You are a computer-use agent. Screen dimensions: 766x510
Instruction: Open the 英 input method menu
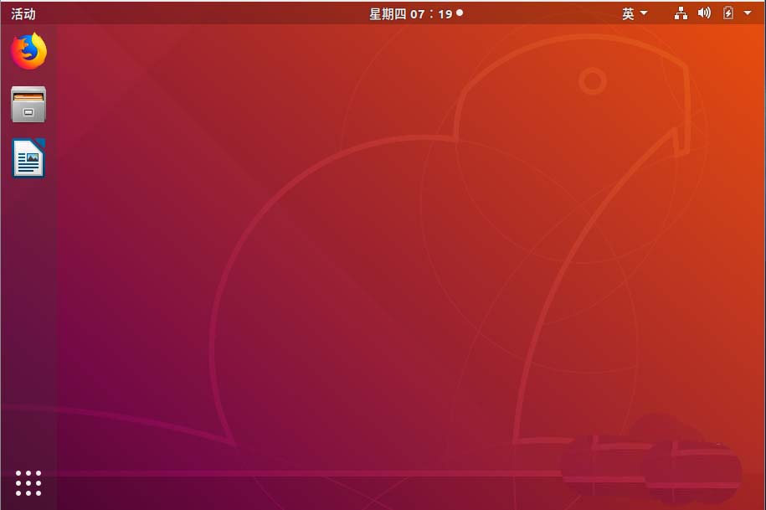click(634, 13)
